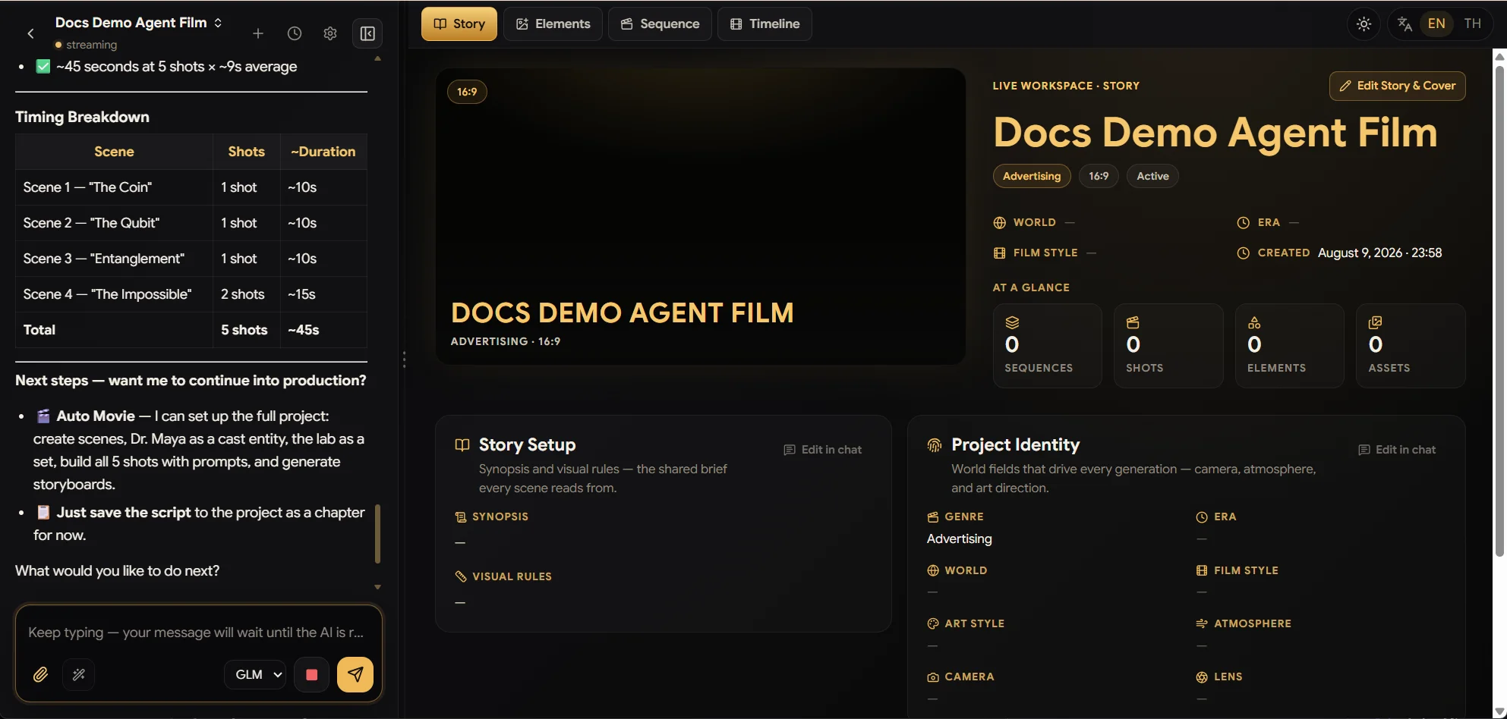Click Scene 1 — "The Coin" cell

click(114, 187)
